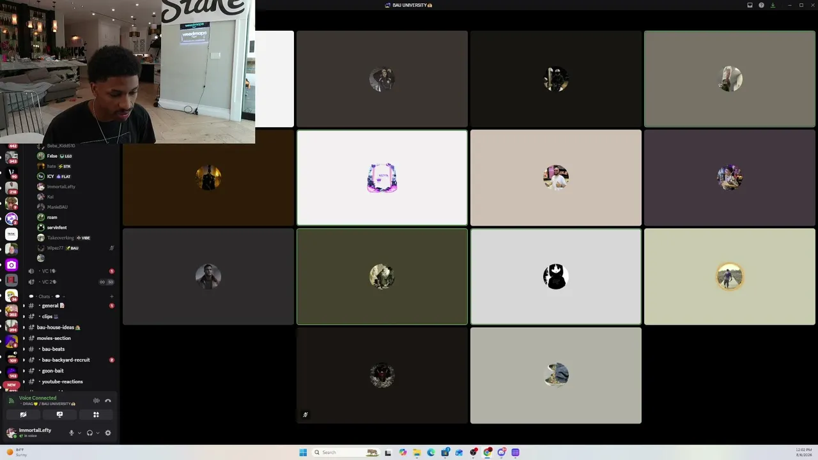Open the server icon with 218 badge
818x460 pixels.
click(x=12, y=188)
